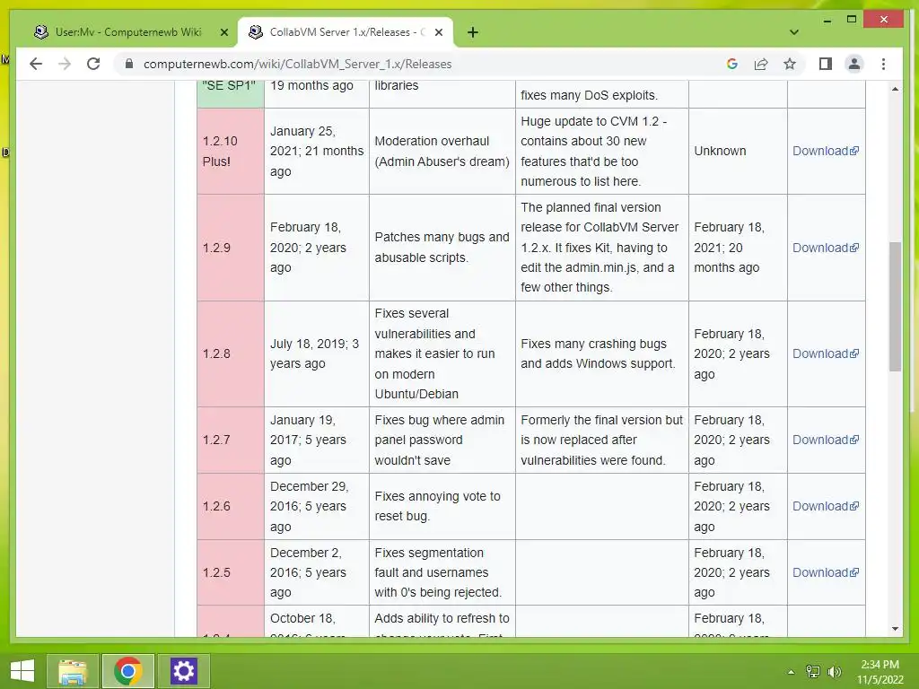919x689 pixels.
Task: Select version cell 1.2.6
Action: point(231,506)
